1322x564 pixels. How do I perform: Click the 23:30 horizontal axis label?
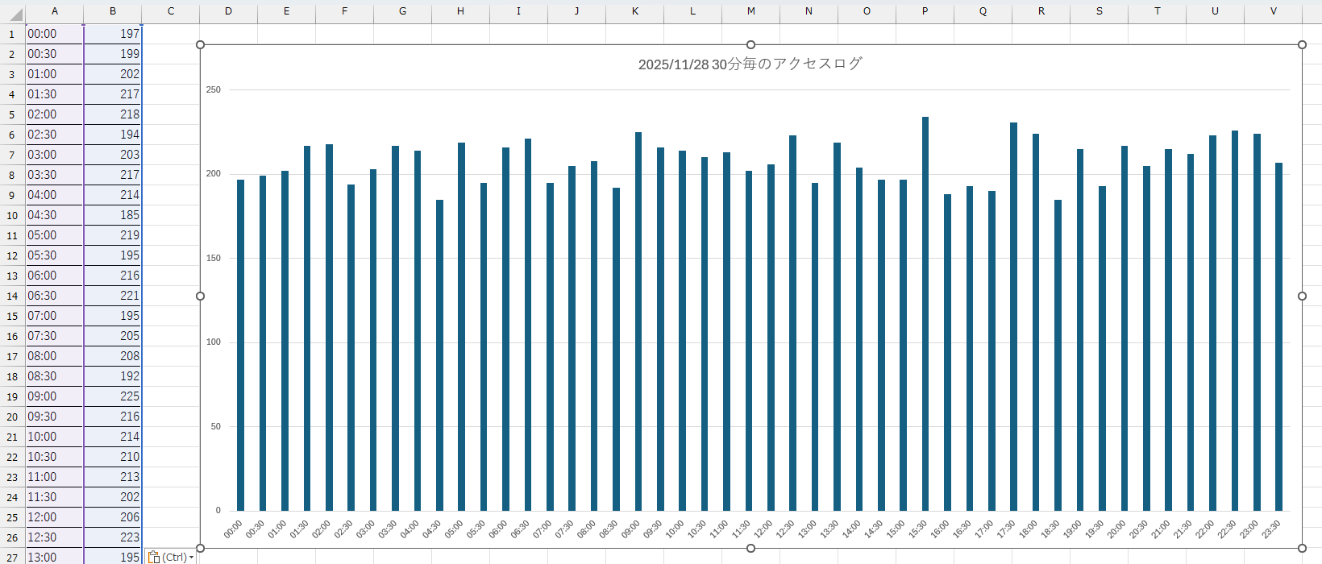point(1271,529)
